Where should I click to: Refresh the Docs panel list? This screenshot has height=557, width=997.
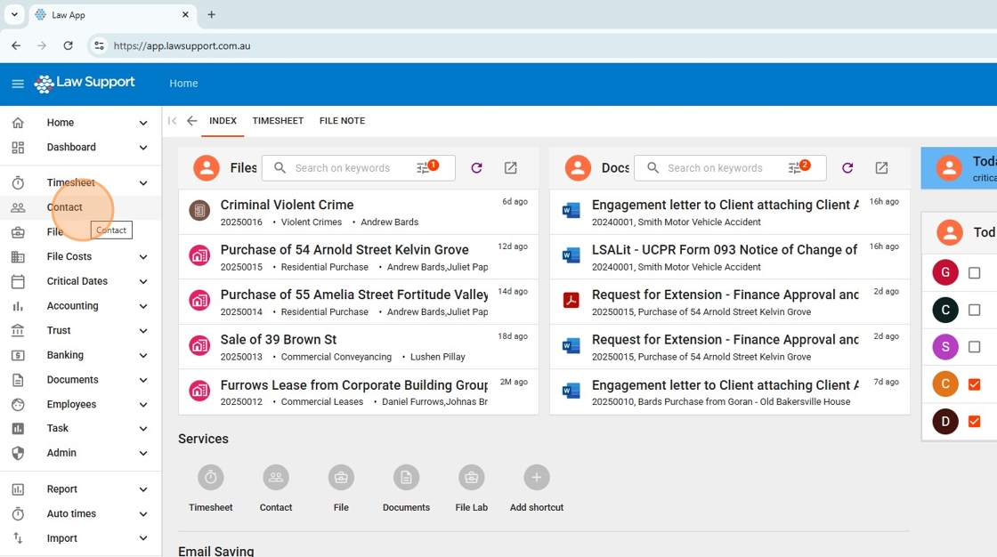pyautogui.click(x=847, y=168)
